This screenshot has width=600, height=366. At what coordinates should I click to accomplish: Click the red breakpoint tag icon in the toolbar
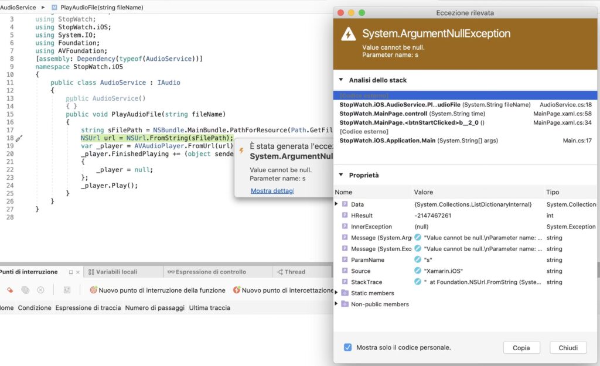tap(10, 290)
